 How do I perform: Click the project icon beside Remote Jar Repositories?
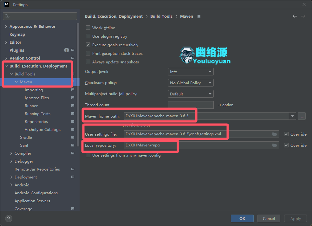point(73,169)
